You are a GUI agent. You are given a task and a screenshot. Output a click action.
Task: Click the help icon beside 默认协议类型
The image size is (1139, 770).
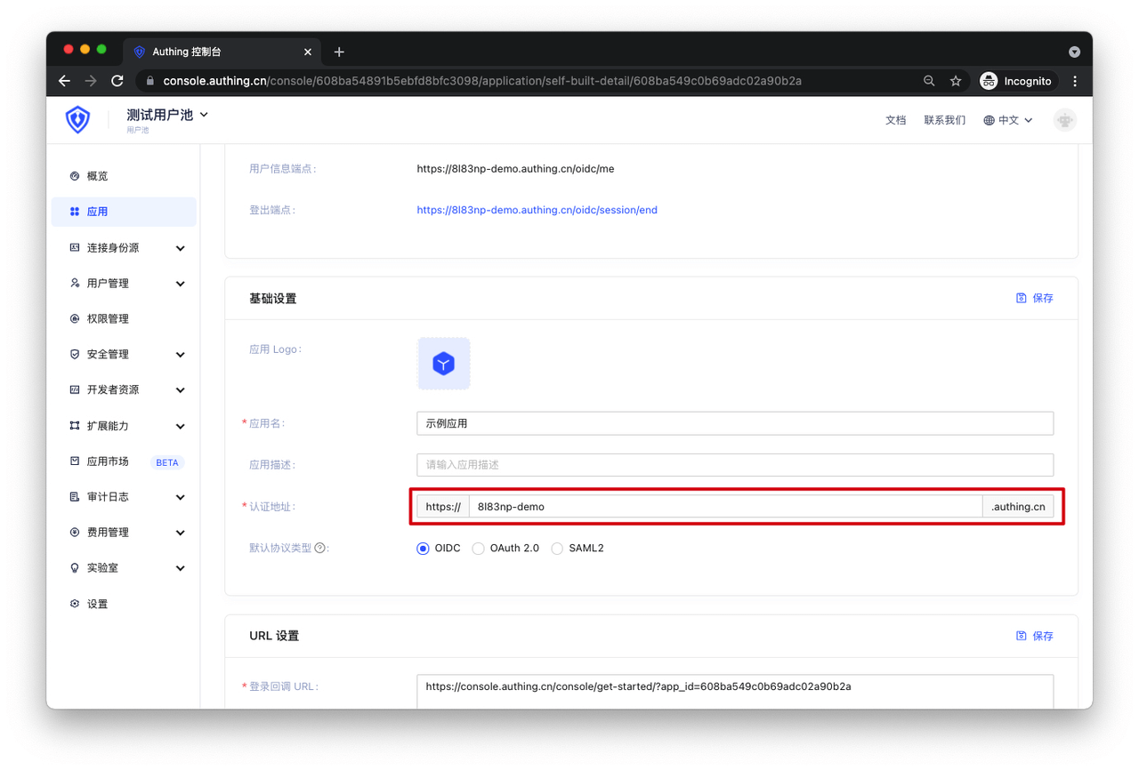(x=319, y=549)
